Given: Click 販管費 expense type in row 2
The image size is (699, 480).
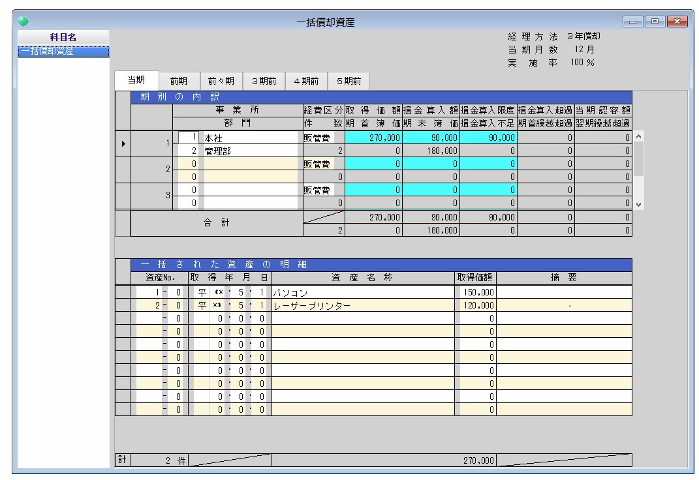Looking at the screenshot, I should 318,164.
